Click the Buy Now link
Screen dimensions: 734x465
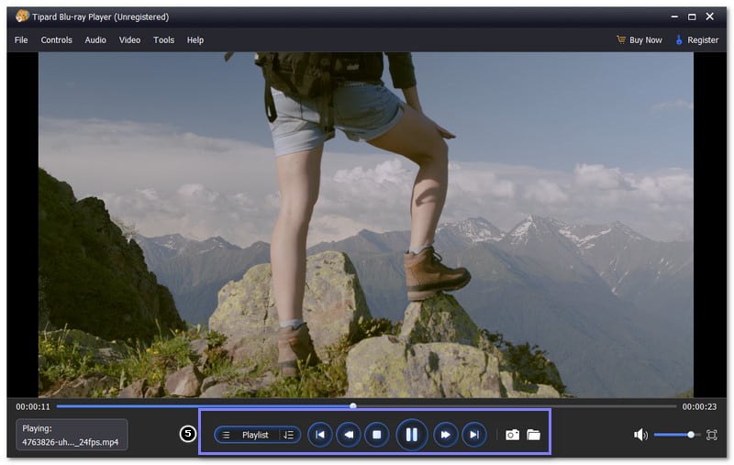point(646,40)
